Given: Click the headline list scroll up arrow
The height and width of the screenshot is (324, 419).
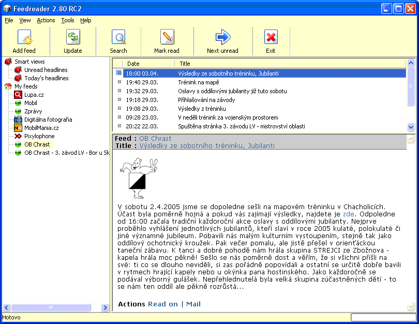Looking at the screenshot, I should pyautogui.click(x=411, y=63).
